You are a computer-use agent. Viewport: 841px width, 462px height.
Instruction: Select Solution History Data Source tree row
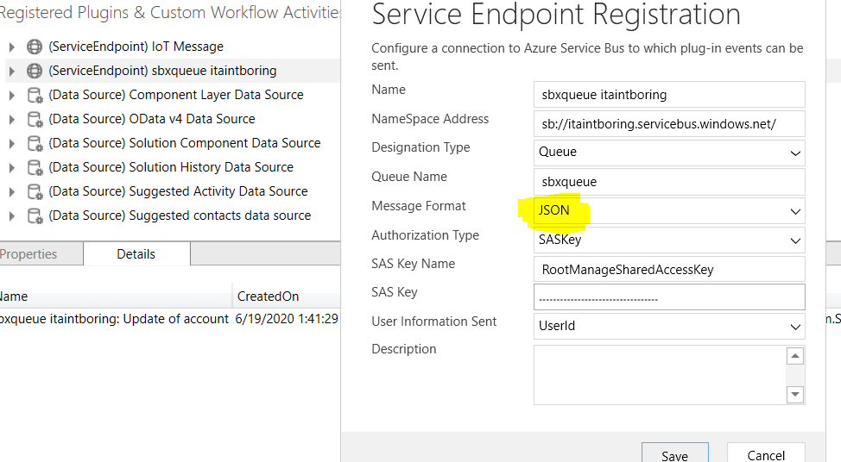click(x=173, y=167)
